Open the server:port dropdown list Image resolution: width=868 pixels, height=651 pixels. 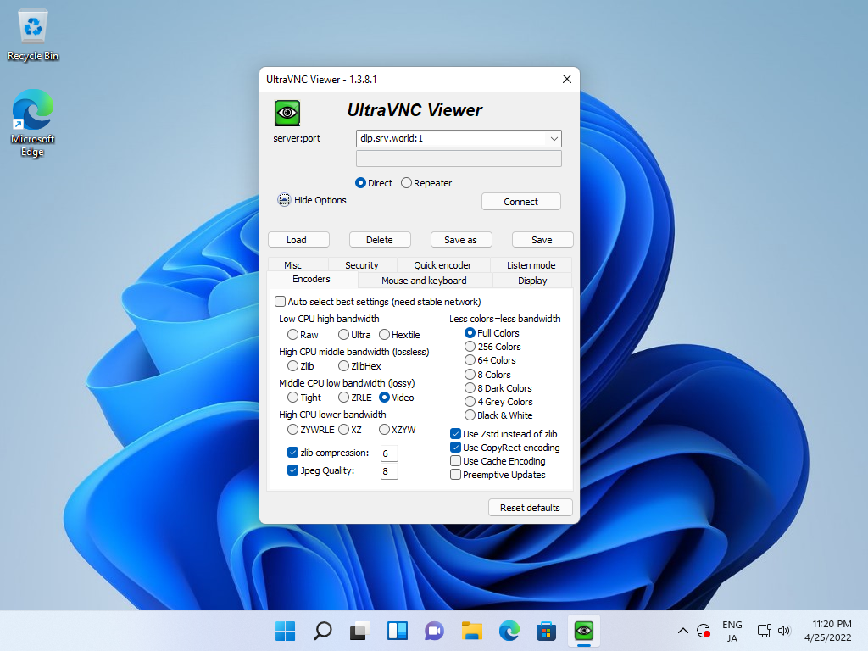pyautogui.click(x=554, y=138)
